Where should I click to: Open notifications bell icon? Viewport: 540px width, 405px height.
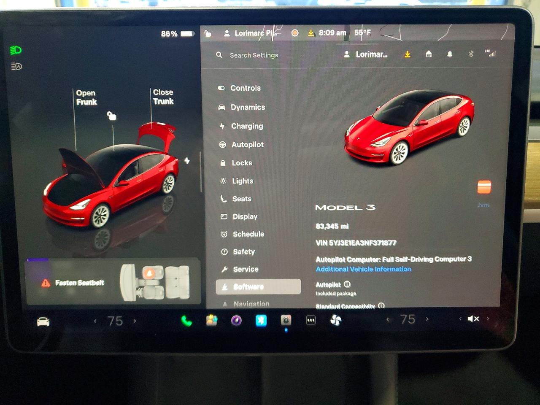pyautogui.click(x=450, y=54)
